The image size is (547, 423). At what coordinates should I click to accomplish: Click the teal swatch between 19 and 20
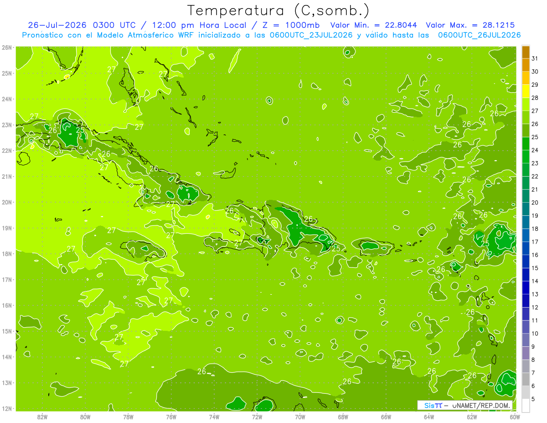pyautogui.click(x=526, y=209)
